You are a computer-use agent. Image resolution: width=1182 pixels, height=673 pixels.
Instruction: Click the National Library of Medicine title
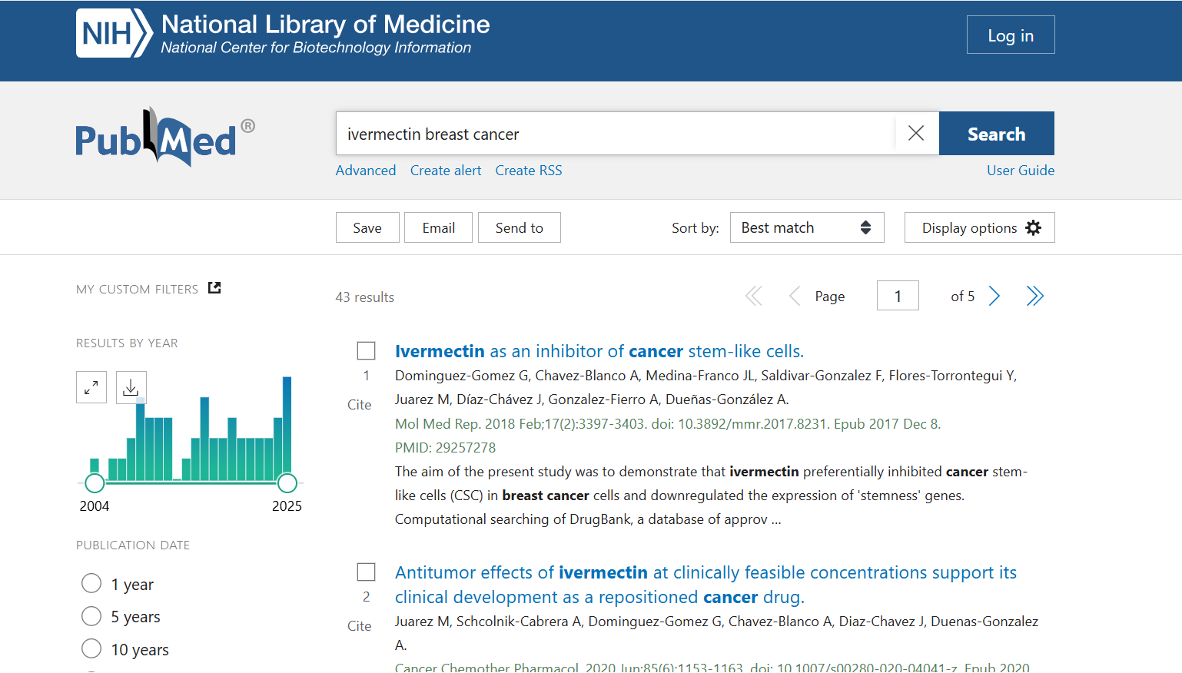pyautogui.click(x=325, y=24)
